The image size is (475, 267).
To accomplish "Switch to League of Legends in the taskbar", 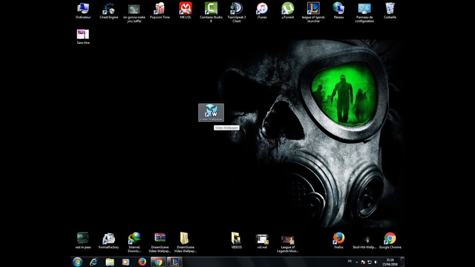I will [x=174, y=262].
